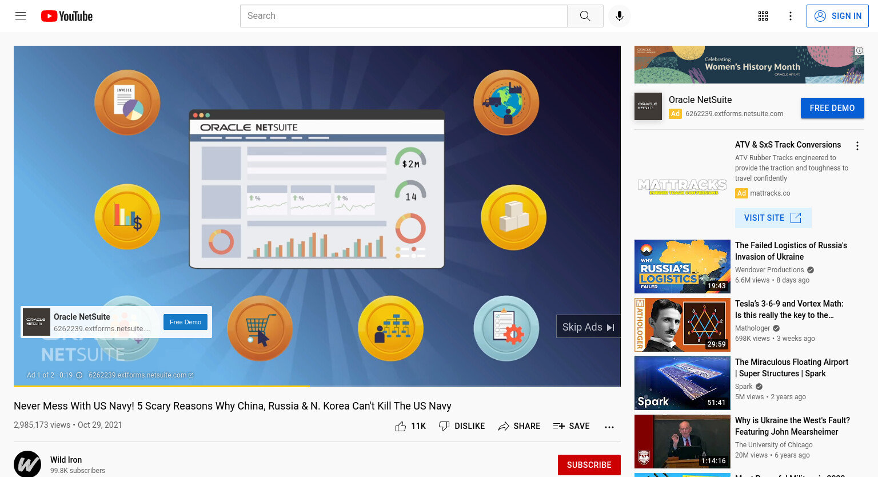Open Why is Ukraine West's Fault title
Image resolution: width=878 pixels, height=477 pixels.
point(792,426)
